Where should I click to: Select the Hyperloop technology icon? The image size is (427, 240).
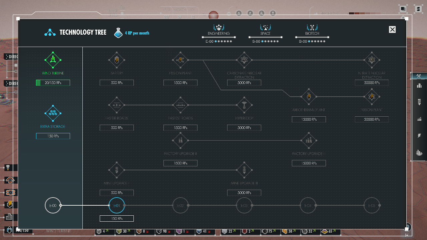244,105
